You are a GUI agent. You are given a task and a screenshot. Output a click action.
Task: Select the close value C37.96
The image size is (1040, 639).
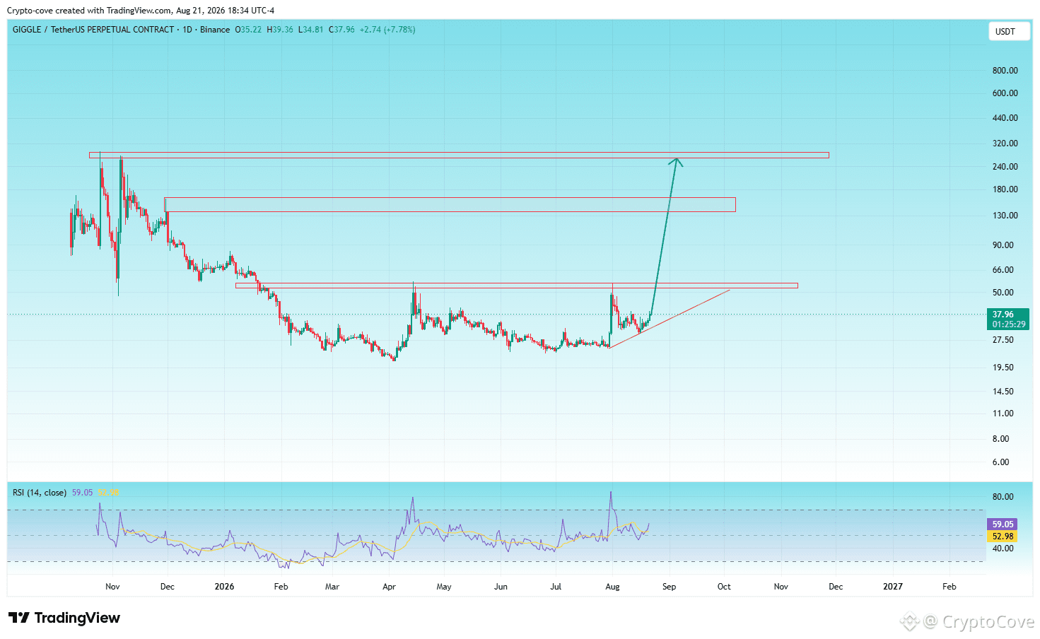[342, 30]
